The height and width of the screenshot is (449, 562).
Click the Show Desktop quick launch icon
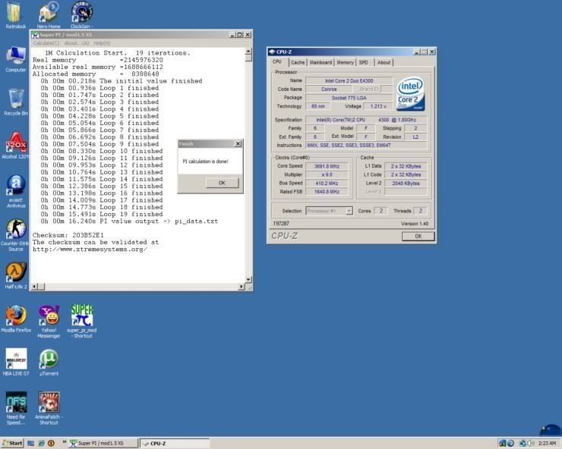[31, 443]
